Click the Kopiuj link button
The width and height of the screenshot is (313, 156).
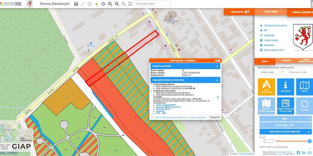[215, 117]
